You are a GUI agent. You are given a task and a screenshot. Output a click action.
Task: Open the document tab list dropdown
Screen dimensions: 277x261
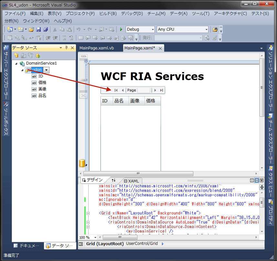click(261, 48)
